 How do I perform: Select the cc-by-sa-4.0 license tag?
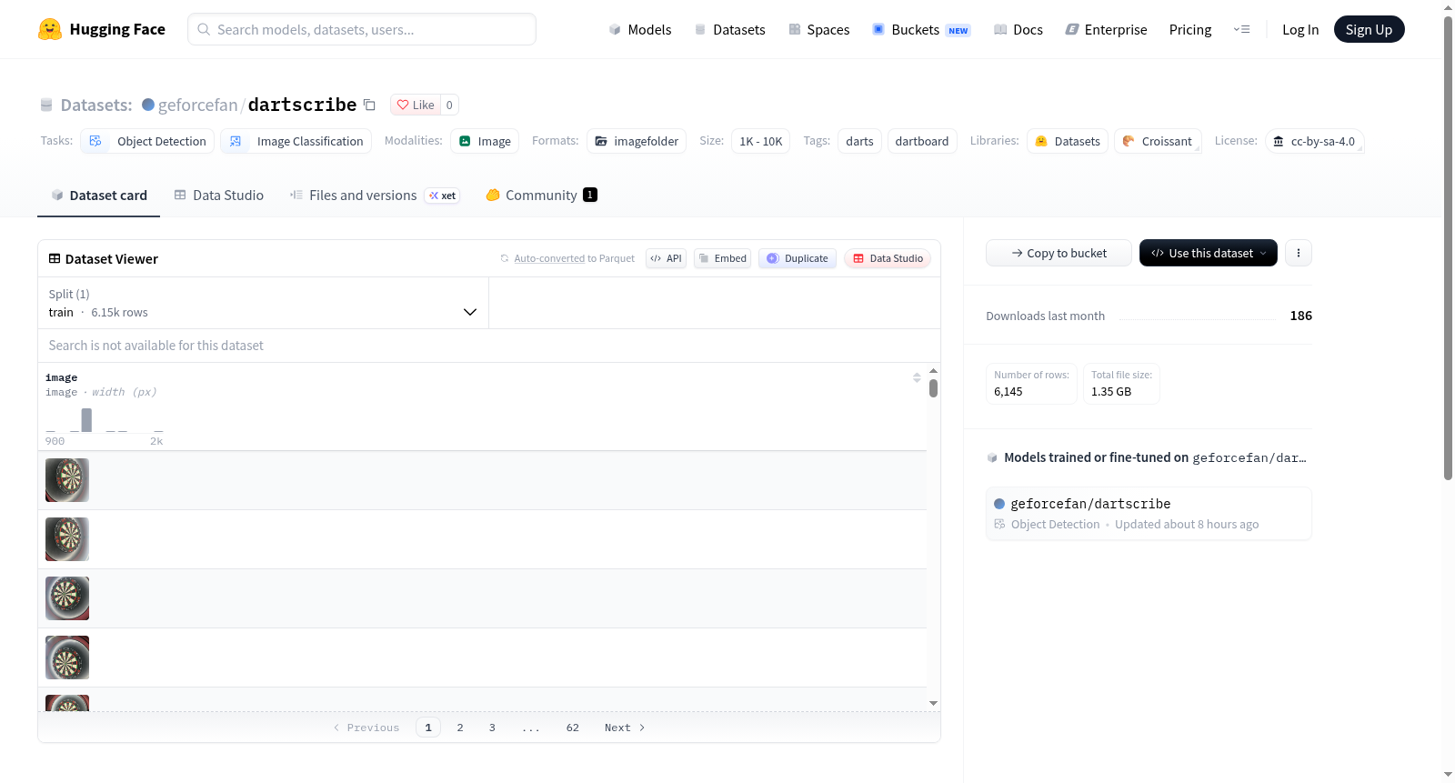tap(1314, 141)
